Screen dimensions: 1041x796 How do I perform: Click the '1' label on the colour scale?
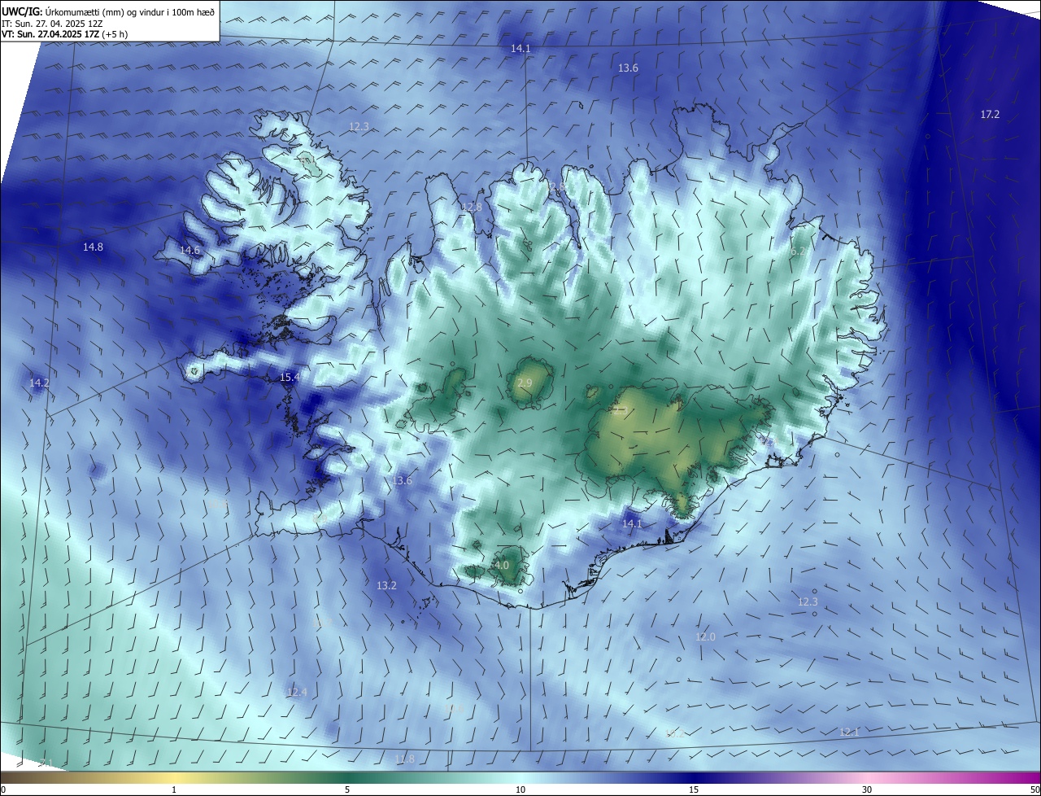coord(174,790)
